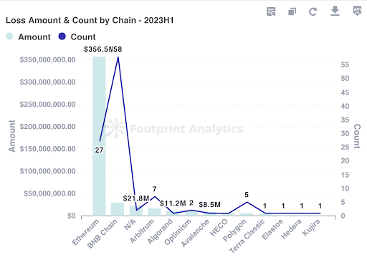Click the duplicate chart icon
The height and width of the screenshot is (265, 367).
click(292, 11)
